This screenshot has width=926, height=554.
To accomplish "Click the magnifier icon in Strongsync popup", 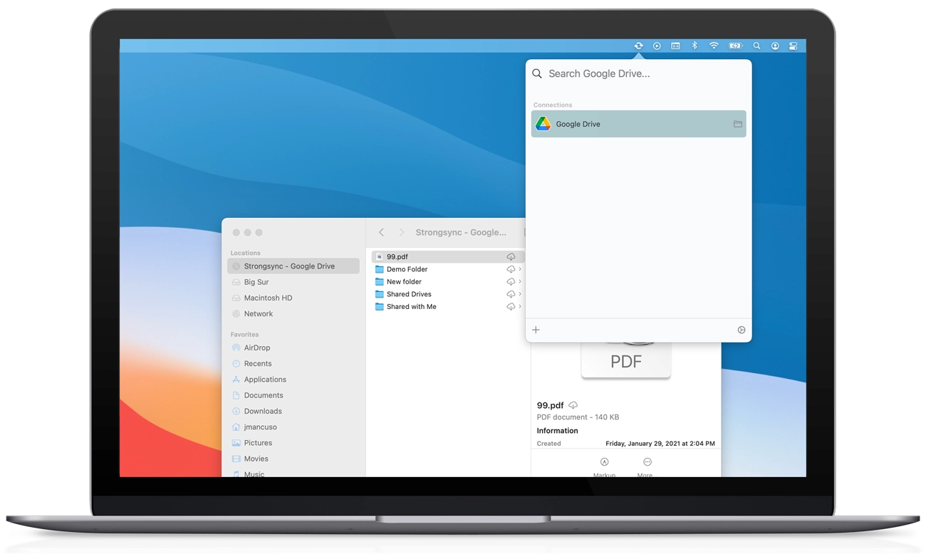I will pos(537,73).
